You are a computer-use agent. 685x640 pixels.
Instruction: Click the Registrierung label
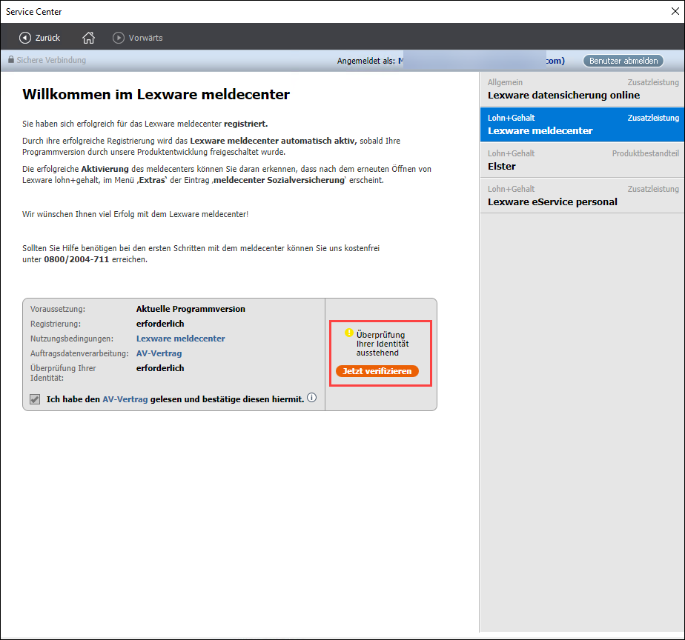pyautogui.click(x=56, y=324)
